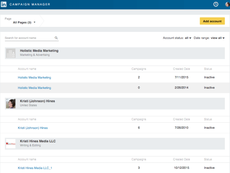Click the LinkedIn logo icon
Image resolution: width=230 pixels, height=173 pixels.
pos(4,4)
